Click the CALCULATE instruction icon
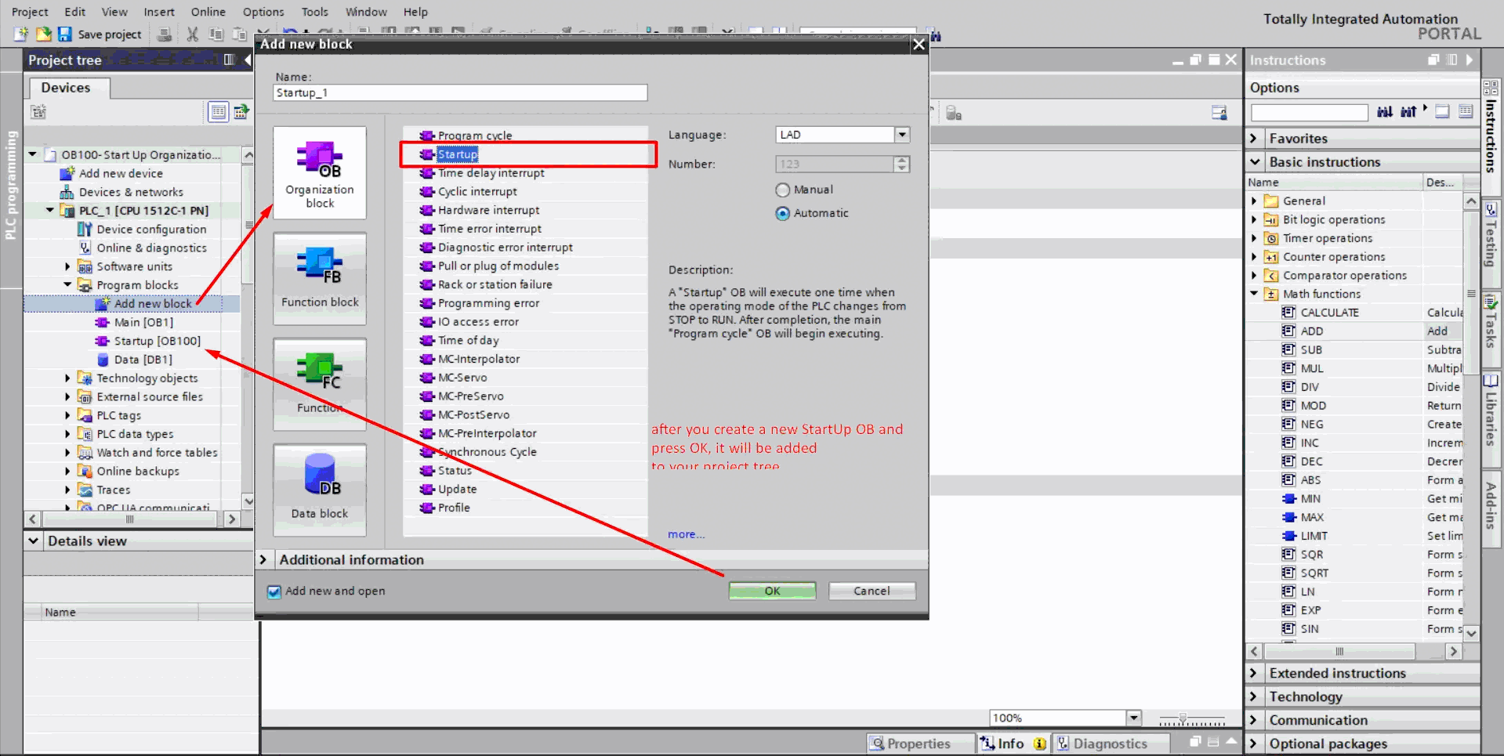This screenshot has width=1504, height=756. [x=1288, y=313]
